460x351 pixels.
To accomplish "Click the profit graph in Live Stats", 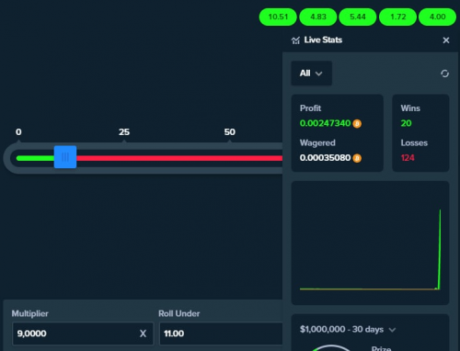I will pos(370,243).
